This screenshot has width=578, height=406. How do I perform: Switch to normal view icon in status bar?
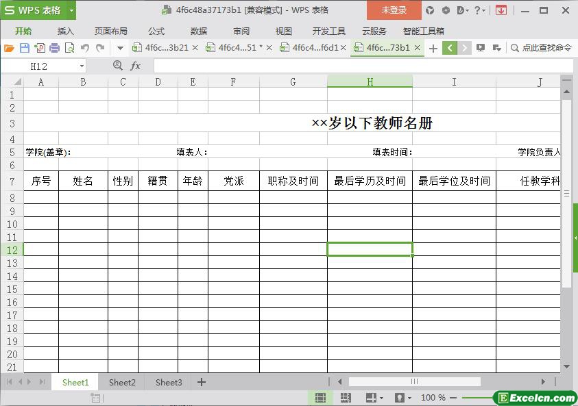pos(320,398)
